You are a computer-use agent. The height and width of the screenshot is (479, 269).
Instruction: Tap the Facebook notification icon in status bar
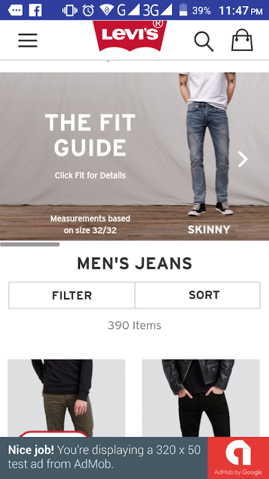point(35,10)
